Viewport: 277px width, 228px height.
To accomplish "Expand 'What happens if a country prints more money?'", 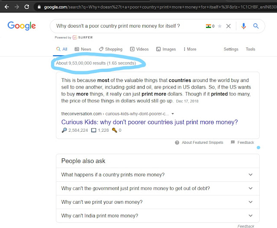I will [158, 174].
